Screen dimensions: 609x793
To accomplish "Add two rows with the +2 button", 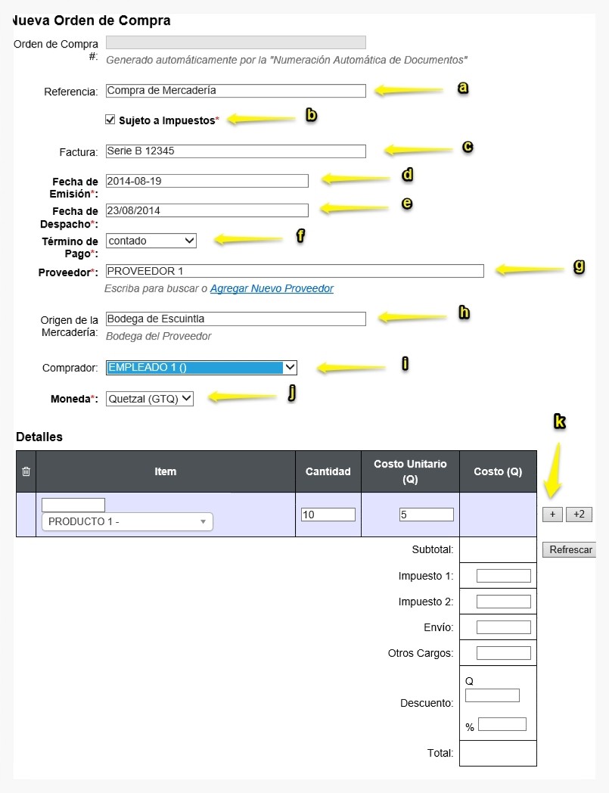I will pos(579,515).
